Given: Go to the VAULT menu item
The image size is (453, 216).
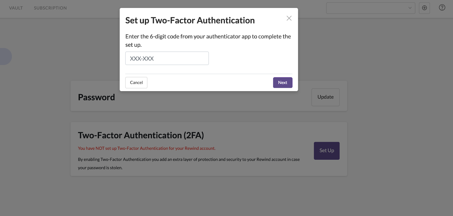Looking at the screenshot, I should point(16,8).
